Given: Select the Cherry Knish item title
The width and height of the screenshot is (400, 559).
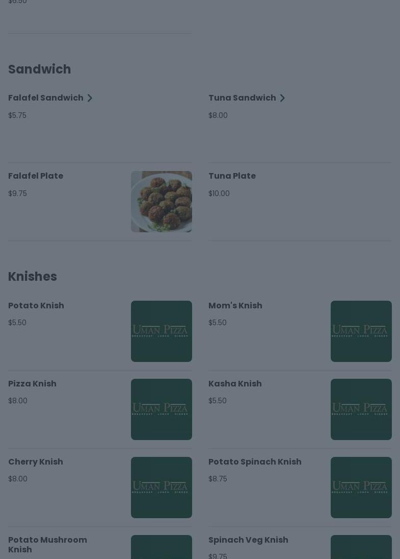Looking at the screenshot, I should [36, 462].
